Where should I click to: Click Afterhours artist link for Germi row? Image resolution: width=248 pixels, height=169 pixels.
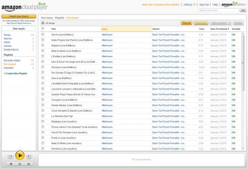(x=107, y=34)
